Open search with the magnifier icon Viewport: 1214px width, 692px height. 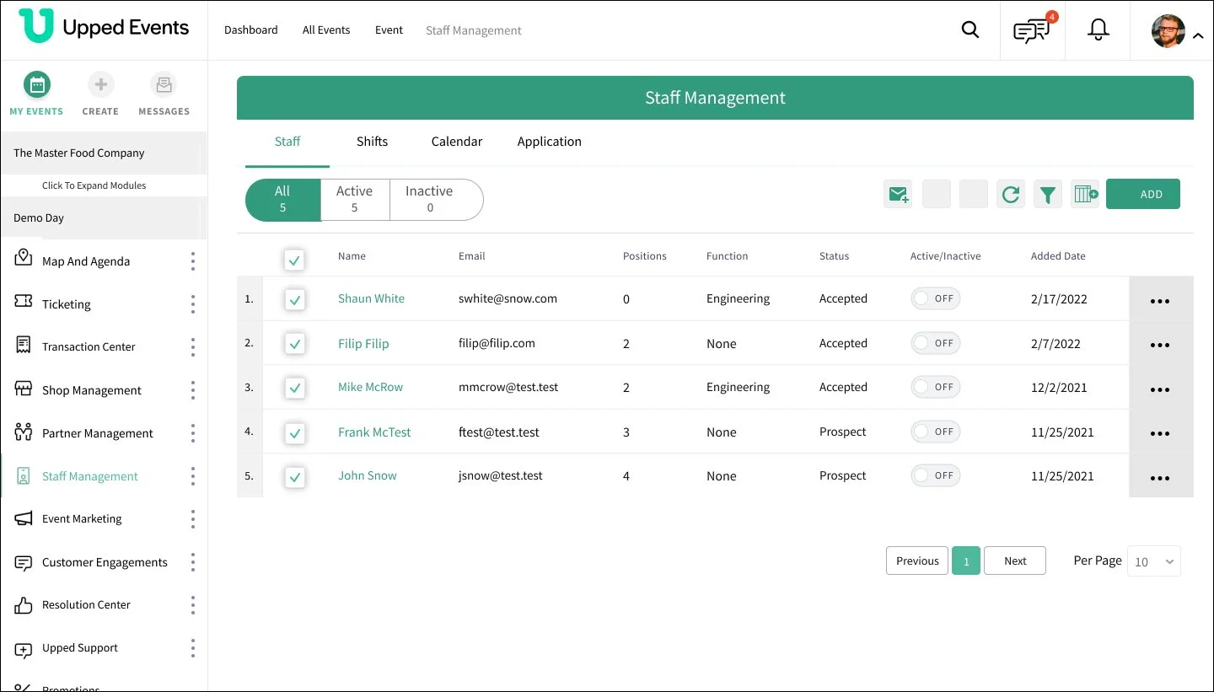pos(970,30)
